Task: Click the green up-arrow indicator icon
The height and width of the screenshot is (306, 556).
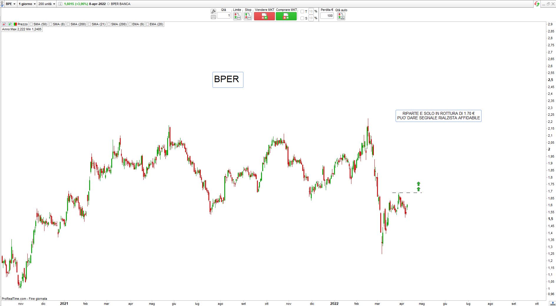Action: [x=10, y=24]
